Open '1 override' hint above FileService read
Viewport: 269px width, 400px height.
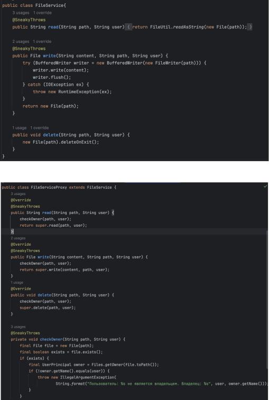[x=42, y=13]
